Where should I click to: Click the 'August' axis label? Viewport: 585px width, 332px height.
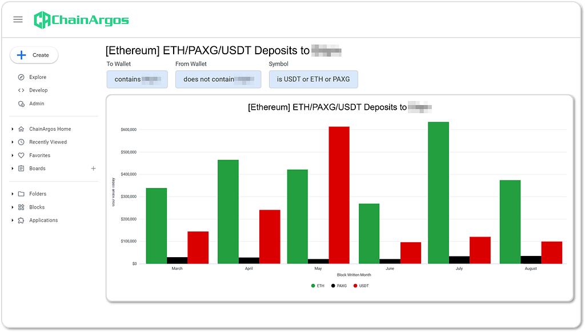pyautogui.click(x=531, y=269)
